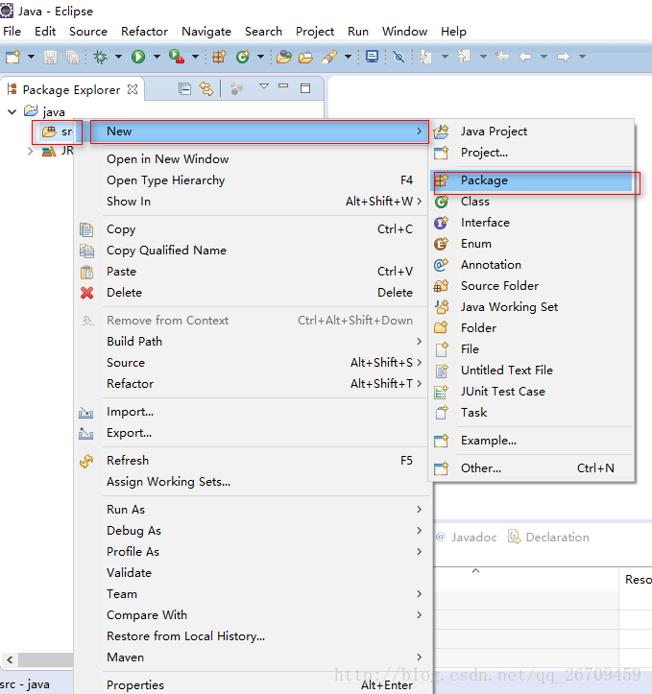652x694 pixels.
Task: Choose Other... from the New submenu
Action: (x=531, y=468)
